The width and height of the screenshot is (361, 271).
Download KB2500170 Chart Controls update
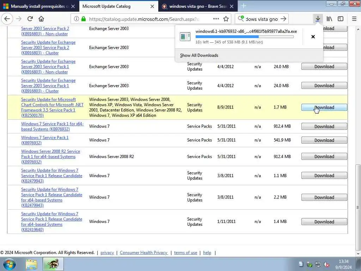coord(324,107)
